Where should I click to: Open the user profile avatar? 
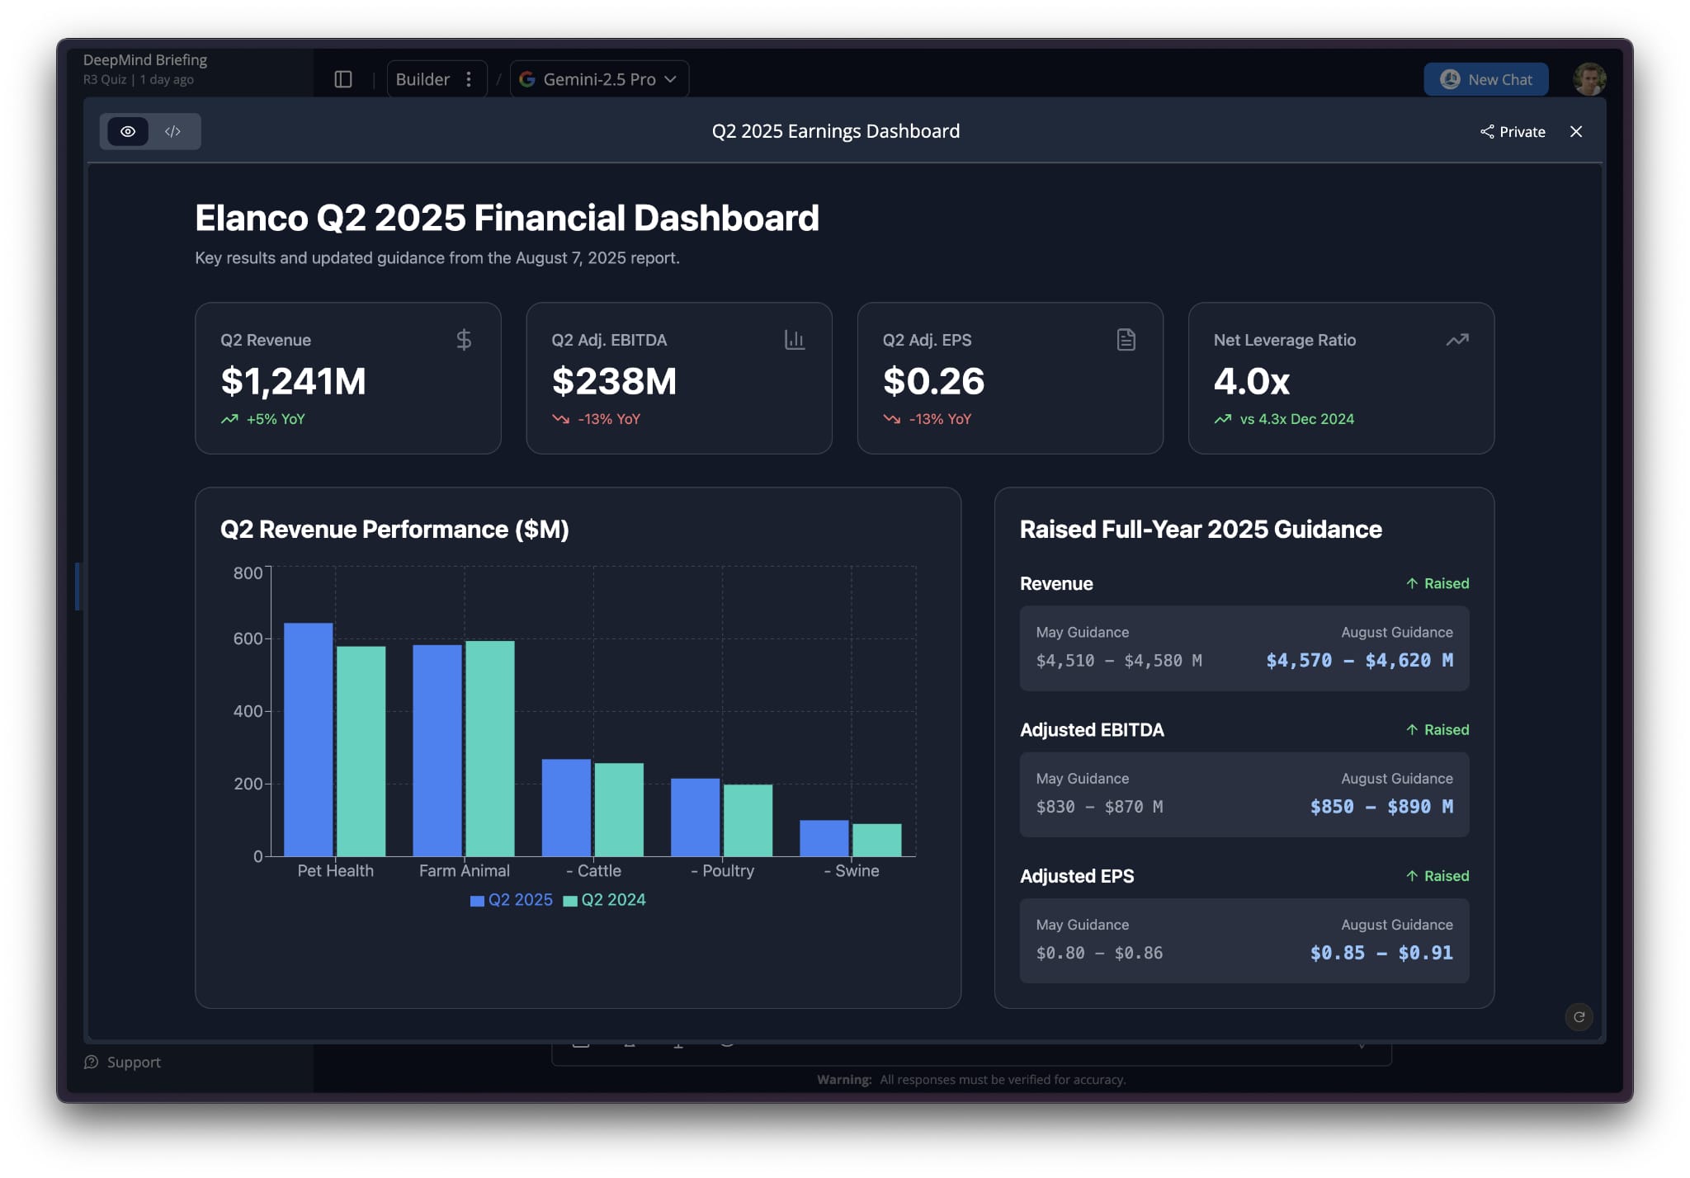[x=1589, y=79]
